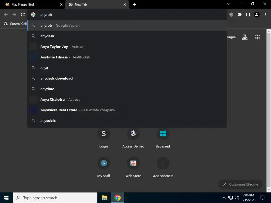Go forward using the forward arrow
The image size is (271, 203).
coord(14,15)
